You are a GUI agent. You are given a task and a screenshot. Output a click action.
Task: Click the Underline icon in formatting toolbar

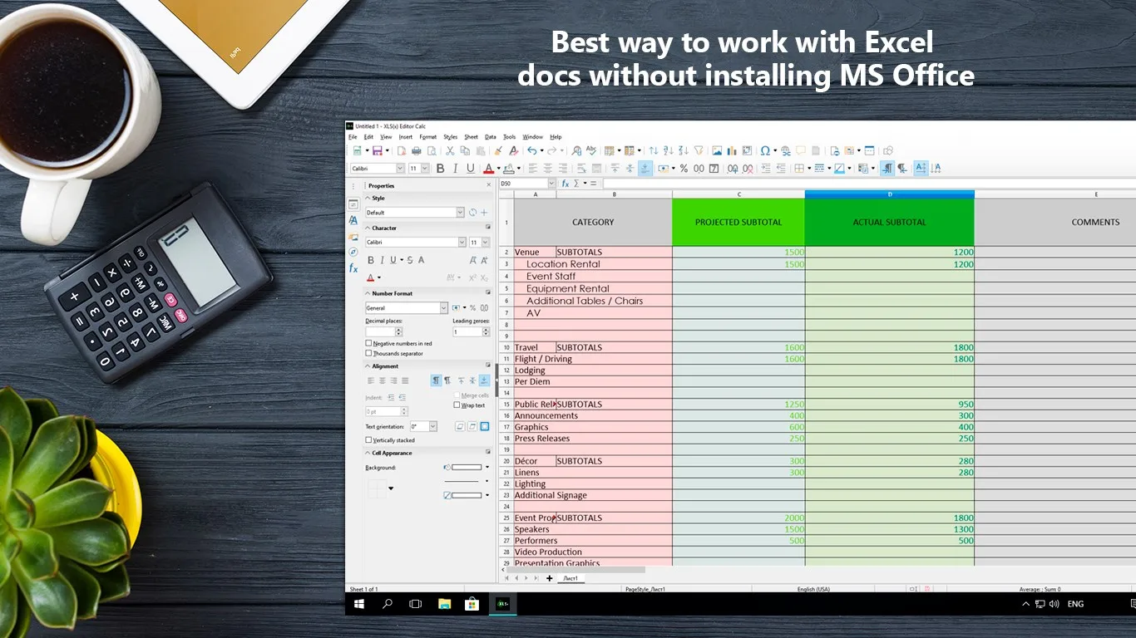pos(471,169)
